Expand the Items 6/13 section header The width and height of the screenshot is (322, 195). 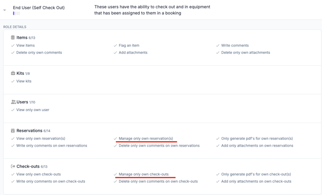(x=25, y=37)
